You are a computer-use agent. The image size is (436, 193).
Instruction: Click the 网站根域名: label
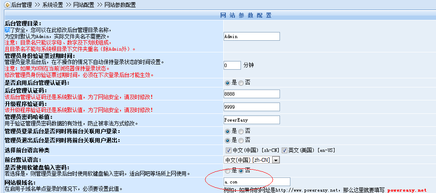click(x=20, y=183)
